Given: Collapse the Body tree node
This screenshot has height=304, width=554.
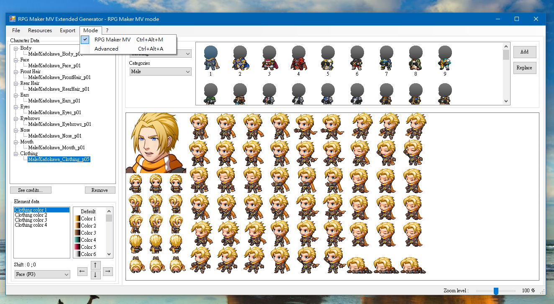Looking at the screenshot, I should 15,48.
